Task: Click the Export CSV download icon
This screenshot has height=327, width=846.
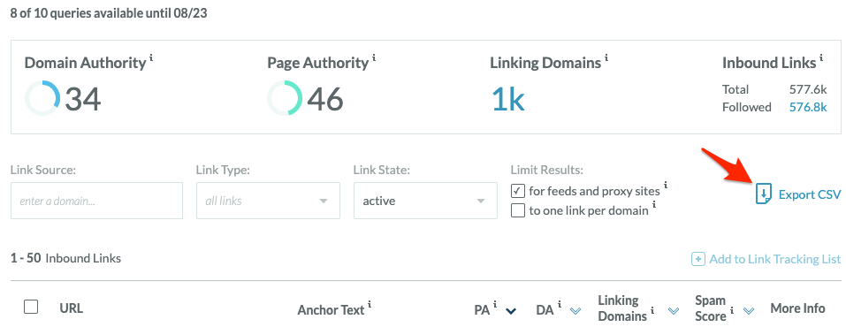Action: tap(764, 194)
